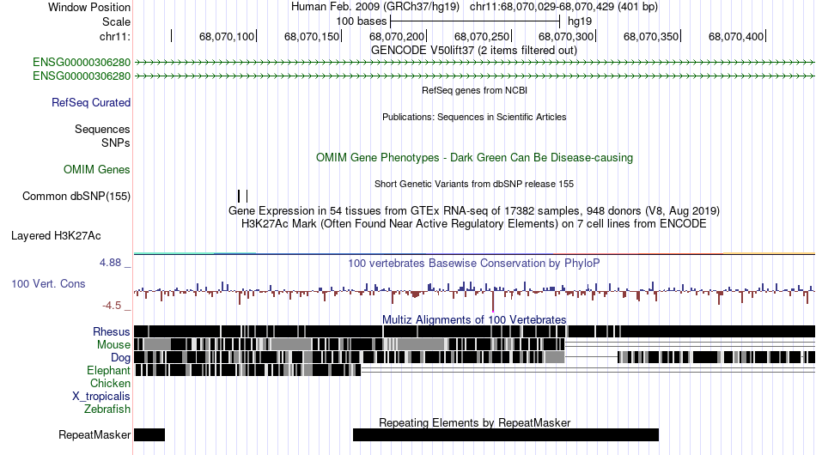Click the 68,070,400 ruler position

736,36
